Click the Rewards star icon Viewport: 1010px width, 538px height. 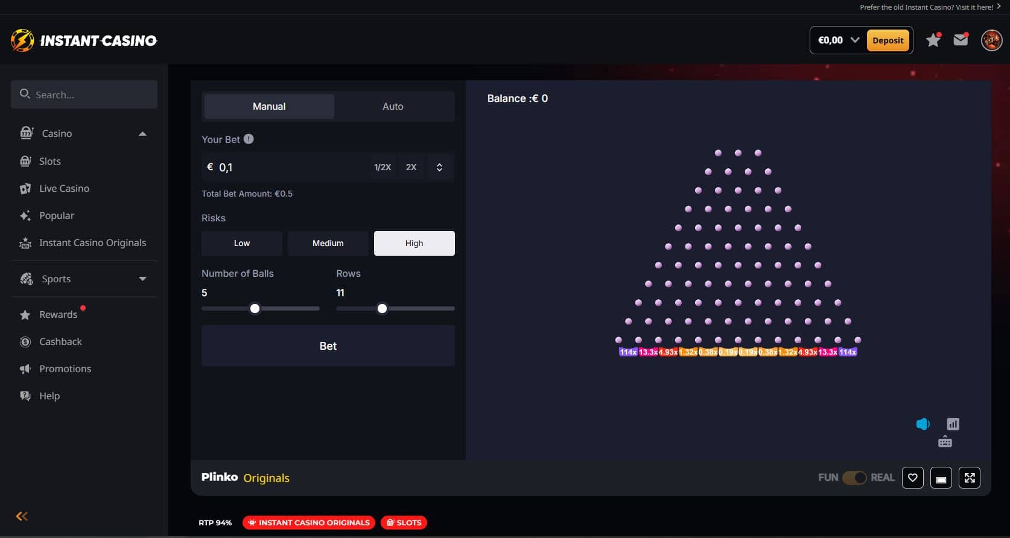point(25,315)
